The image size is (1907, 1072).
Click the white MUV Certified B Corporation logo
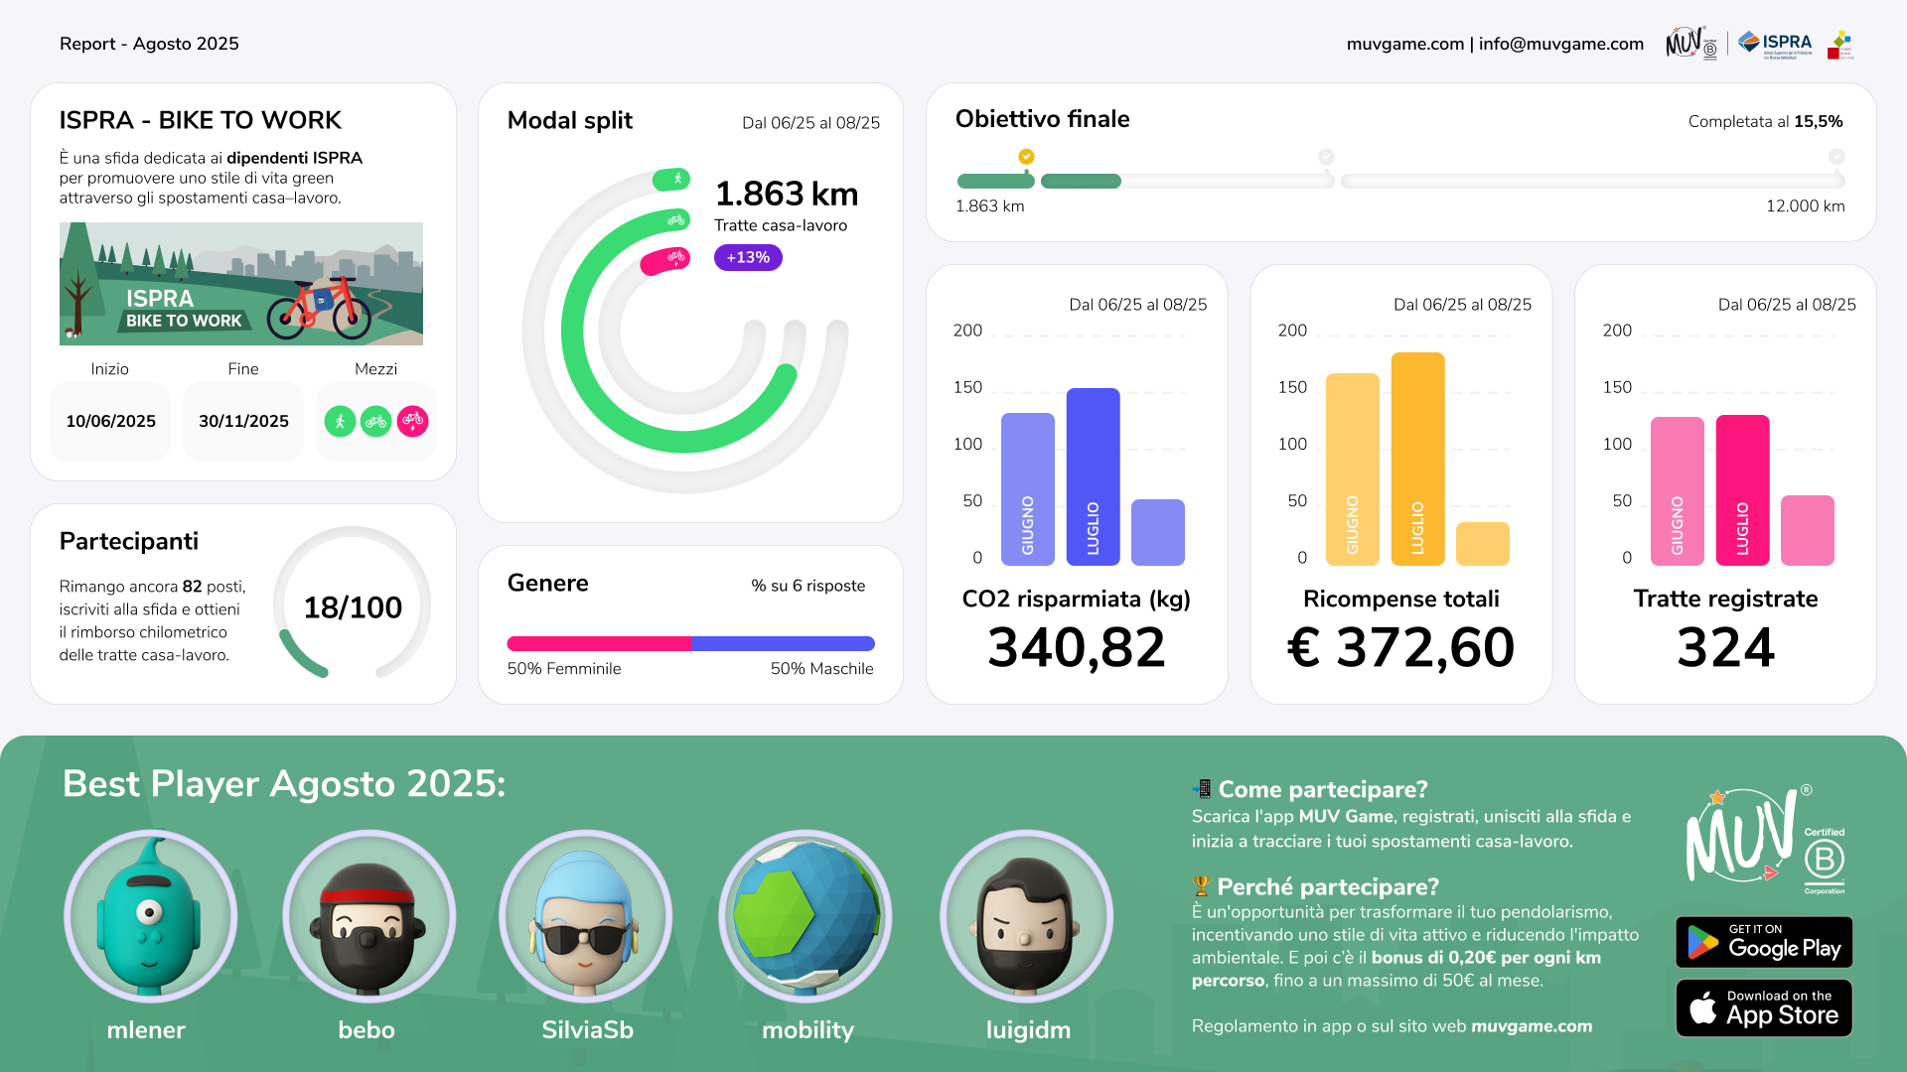[x=1764, y=841]
